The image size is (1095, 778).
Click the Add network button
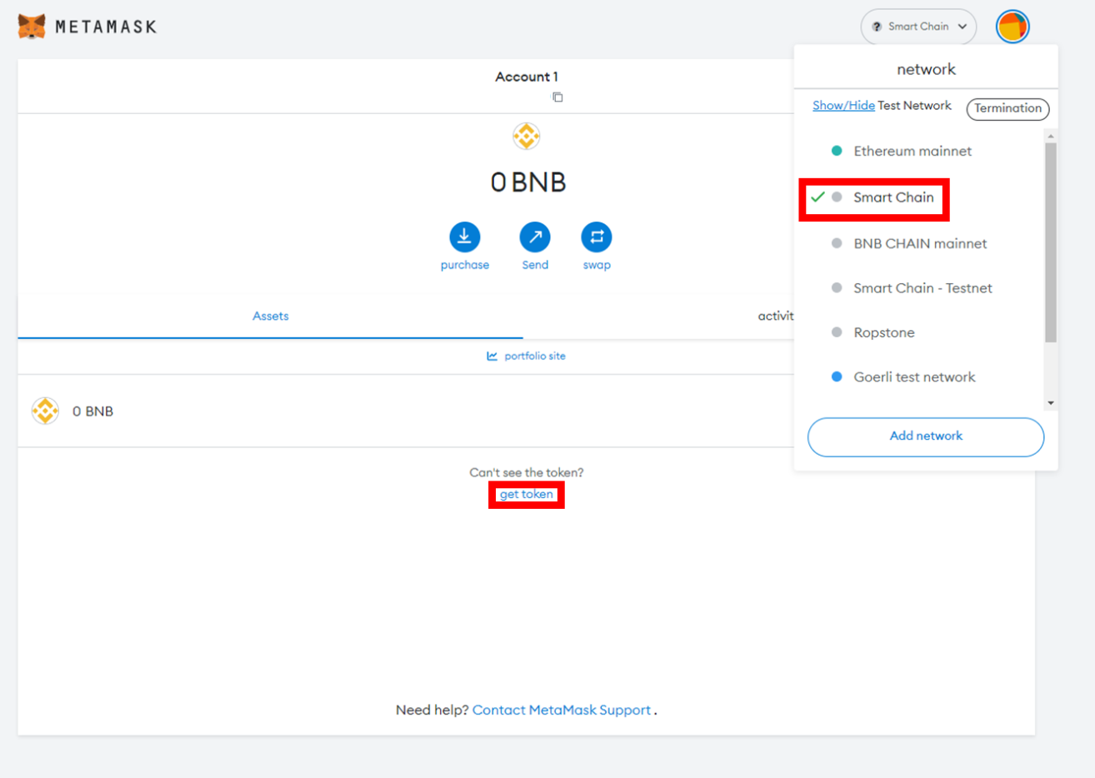pyautogui.click(x=925, y=436)
